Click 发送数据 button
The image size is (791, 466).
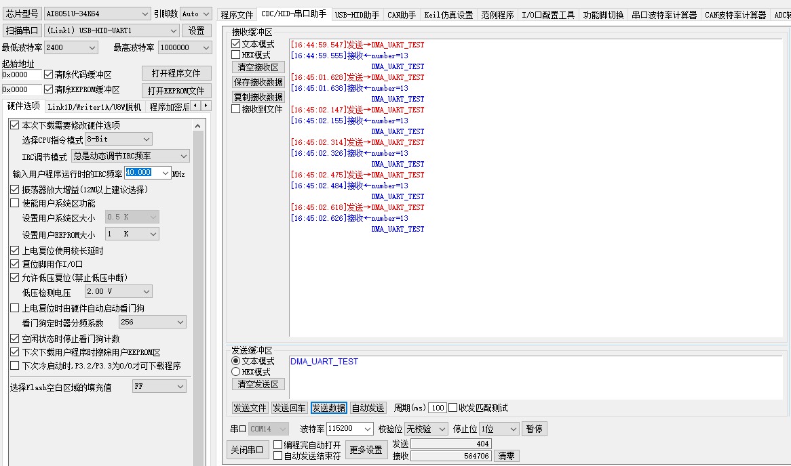pos(328,408)
